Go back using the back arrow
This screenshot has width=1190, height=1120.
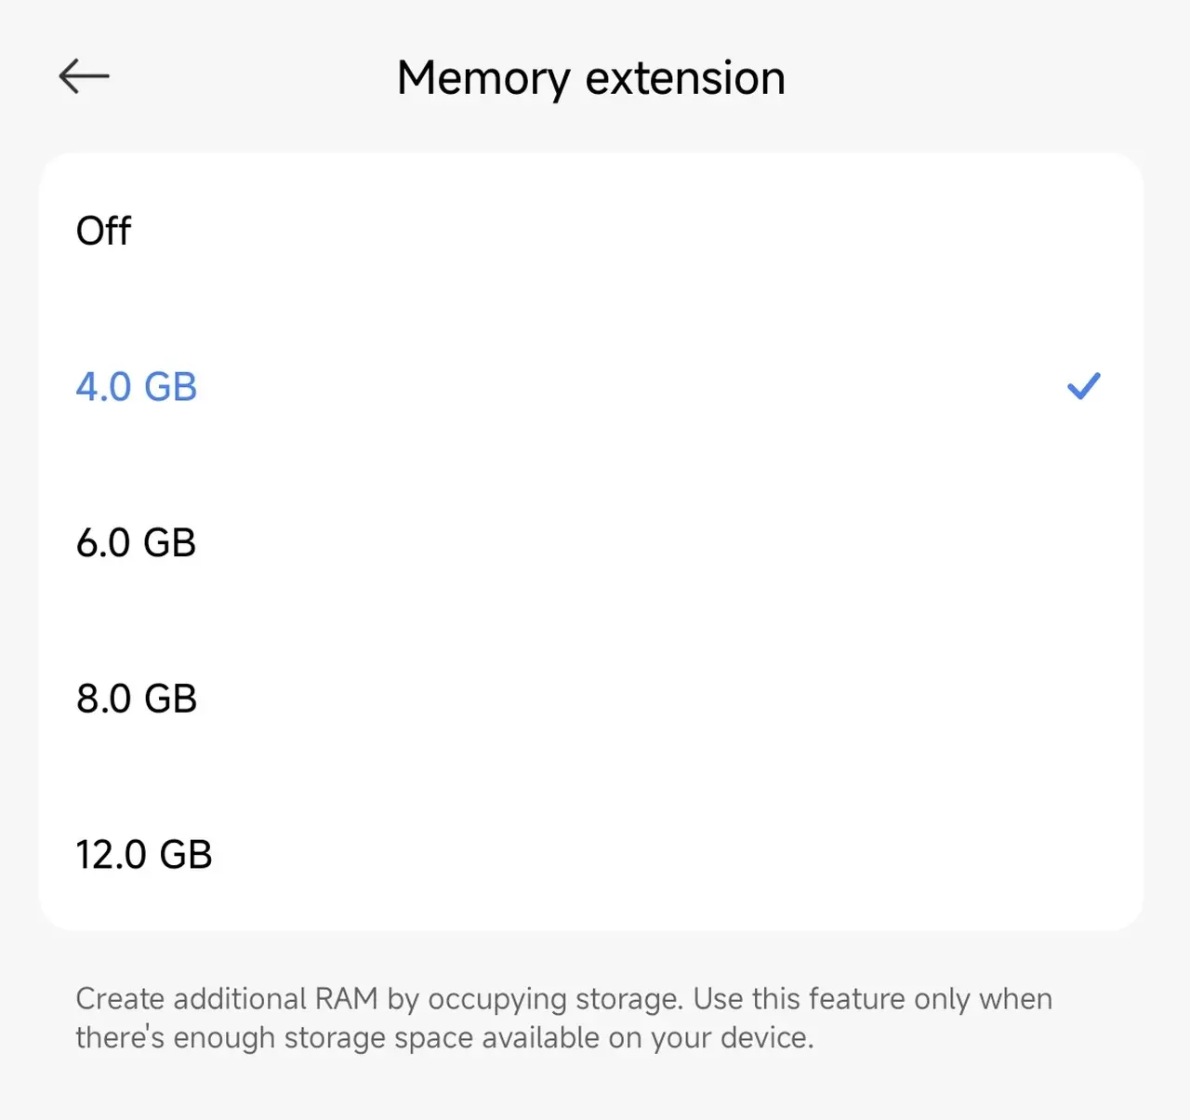click(x=84, y=76)
